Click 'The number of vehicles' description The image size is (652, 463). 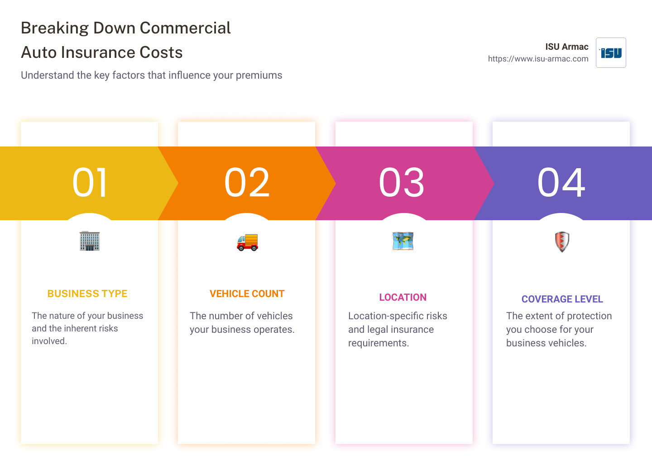(242, 322)
